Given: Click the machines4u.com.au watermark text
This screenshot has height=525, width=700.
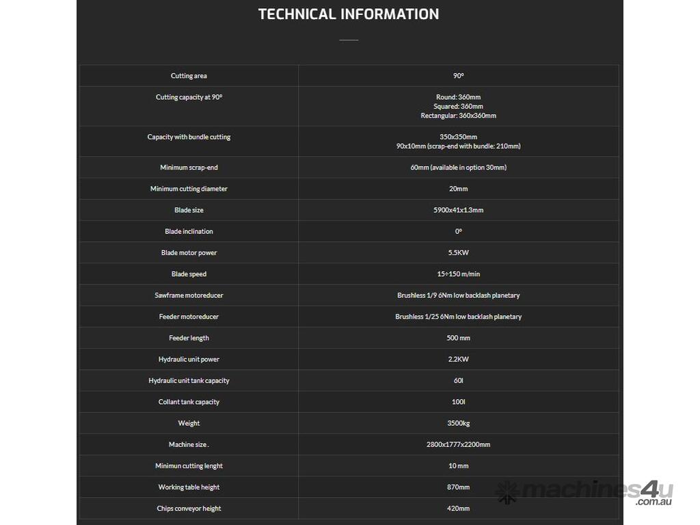Looking at the screenshot, I should click(x=596, y=492).
